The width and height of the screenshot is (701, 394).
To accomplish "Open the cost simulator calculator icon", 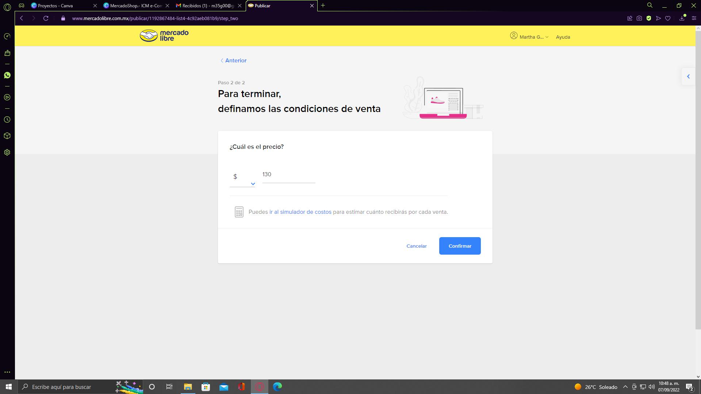I will tap(239, 212).
